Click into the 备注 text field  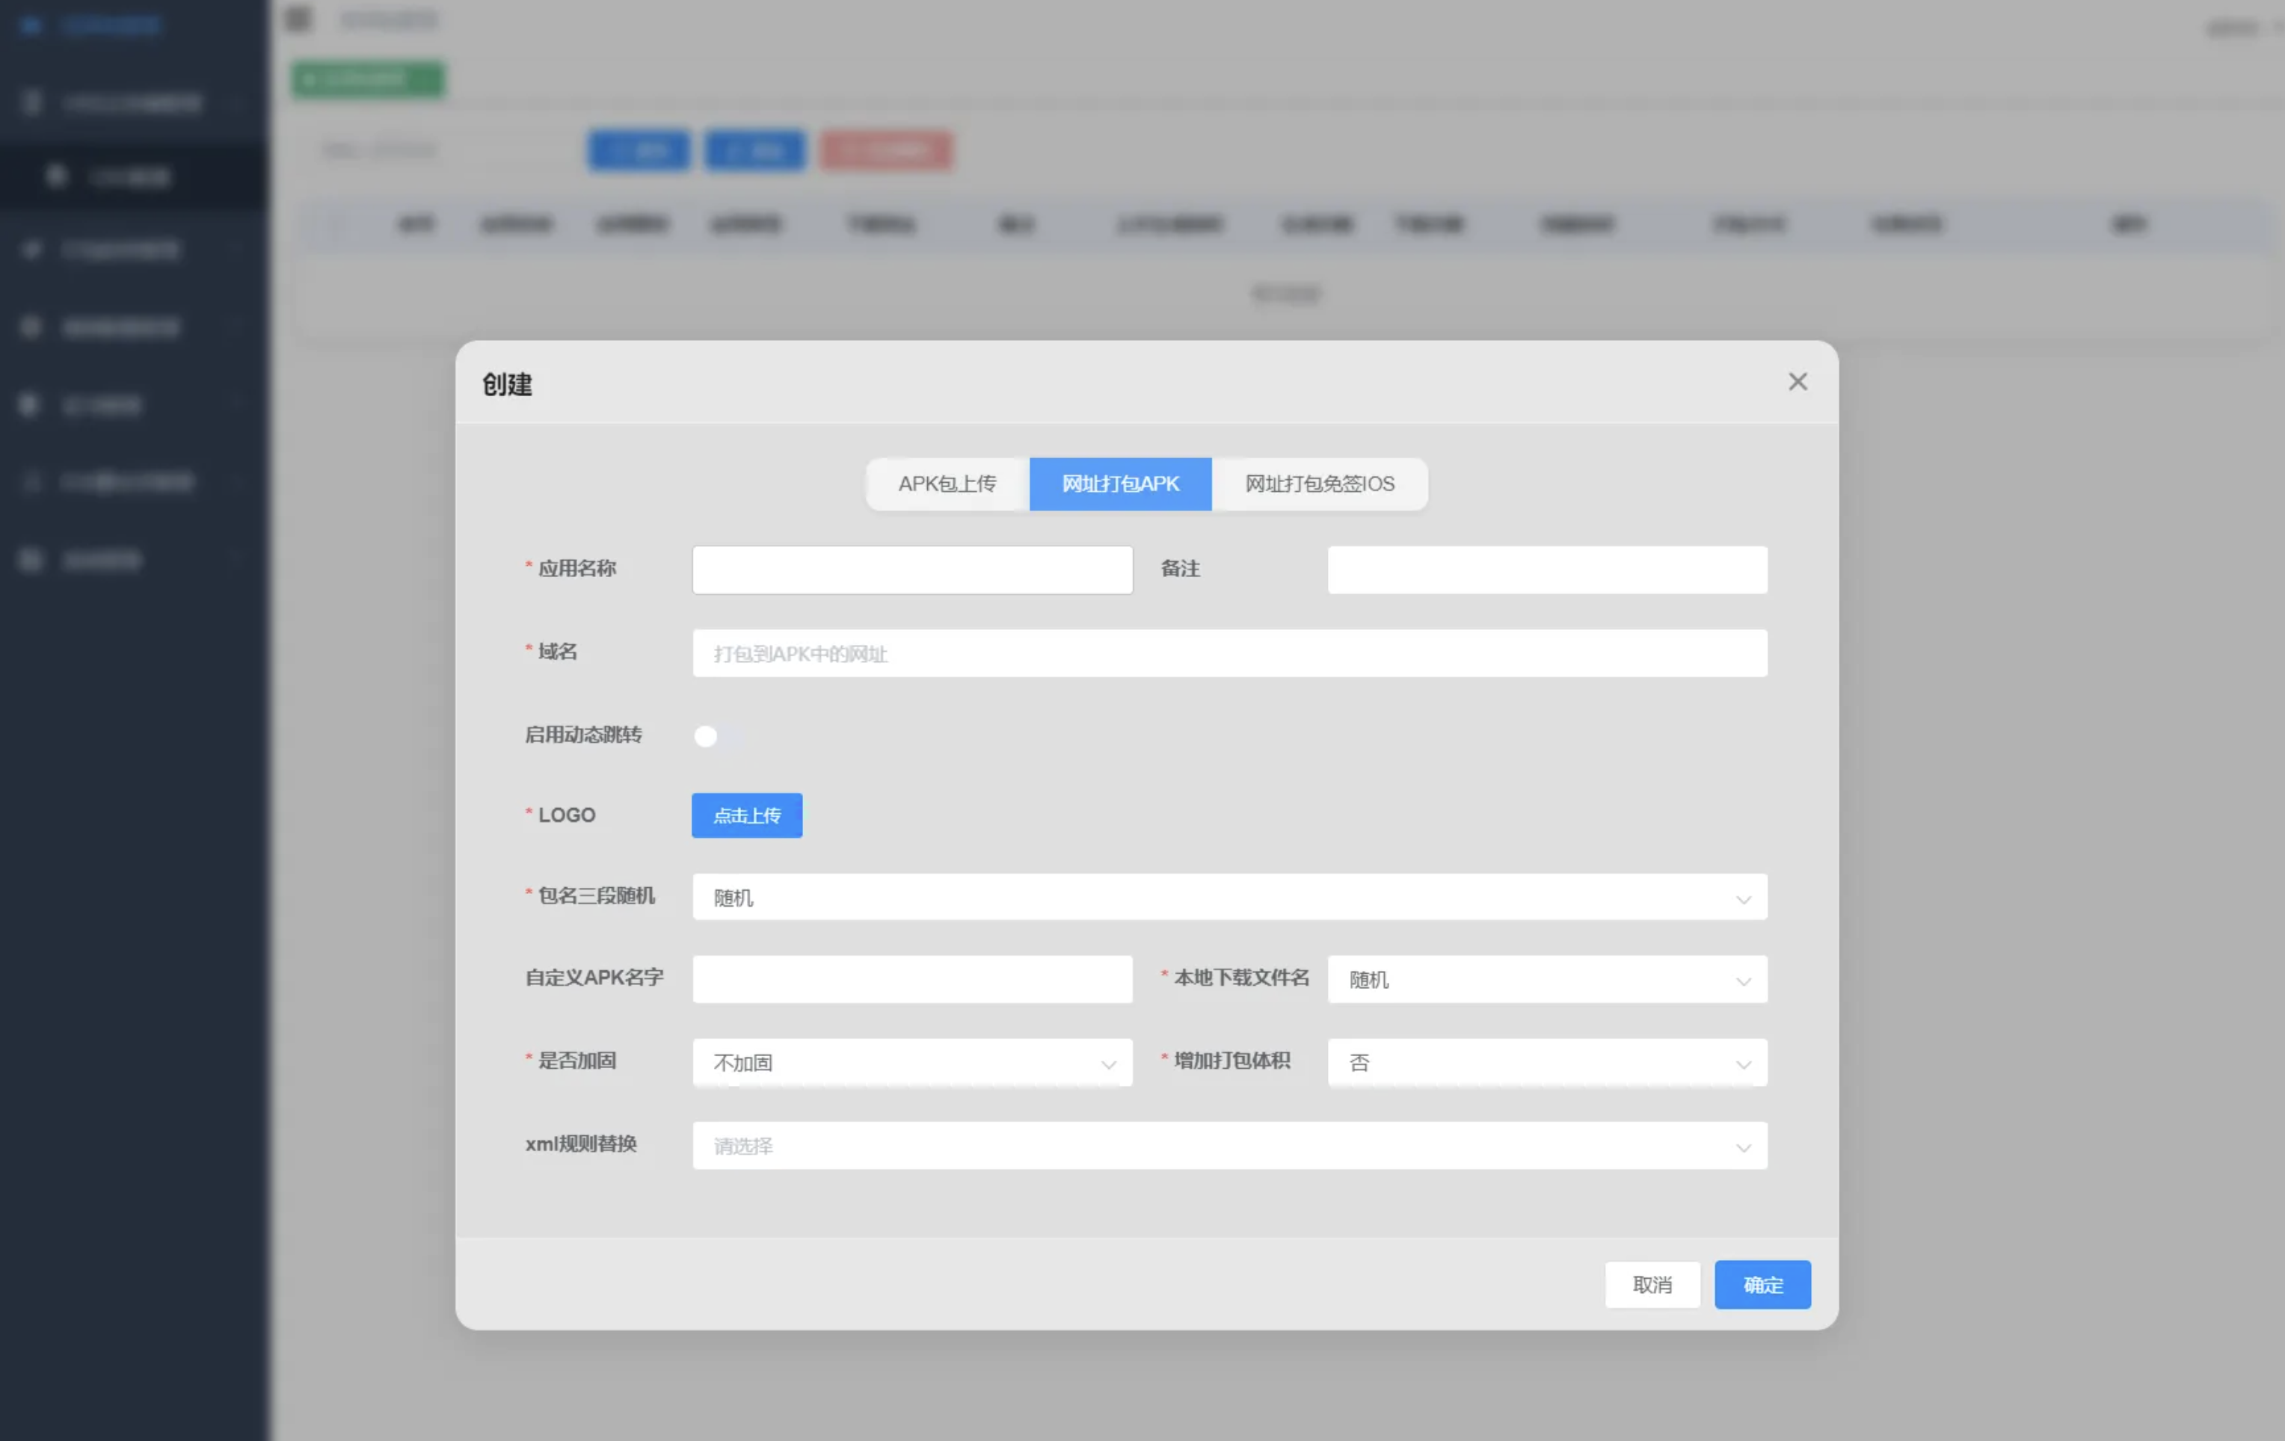click(1547, 570)
